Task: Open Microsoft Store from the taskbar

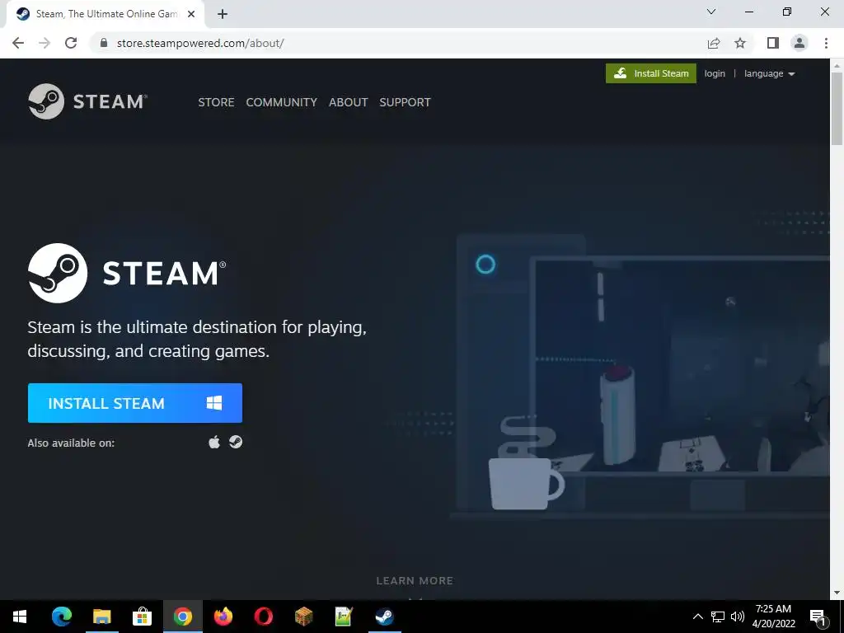Action: (x=142, y=617)
